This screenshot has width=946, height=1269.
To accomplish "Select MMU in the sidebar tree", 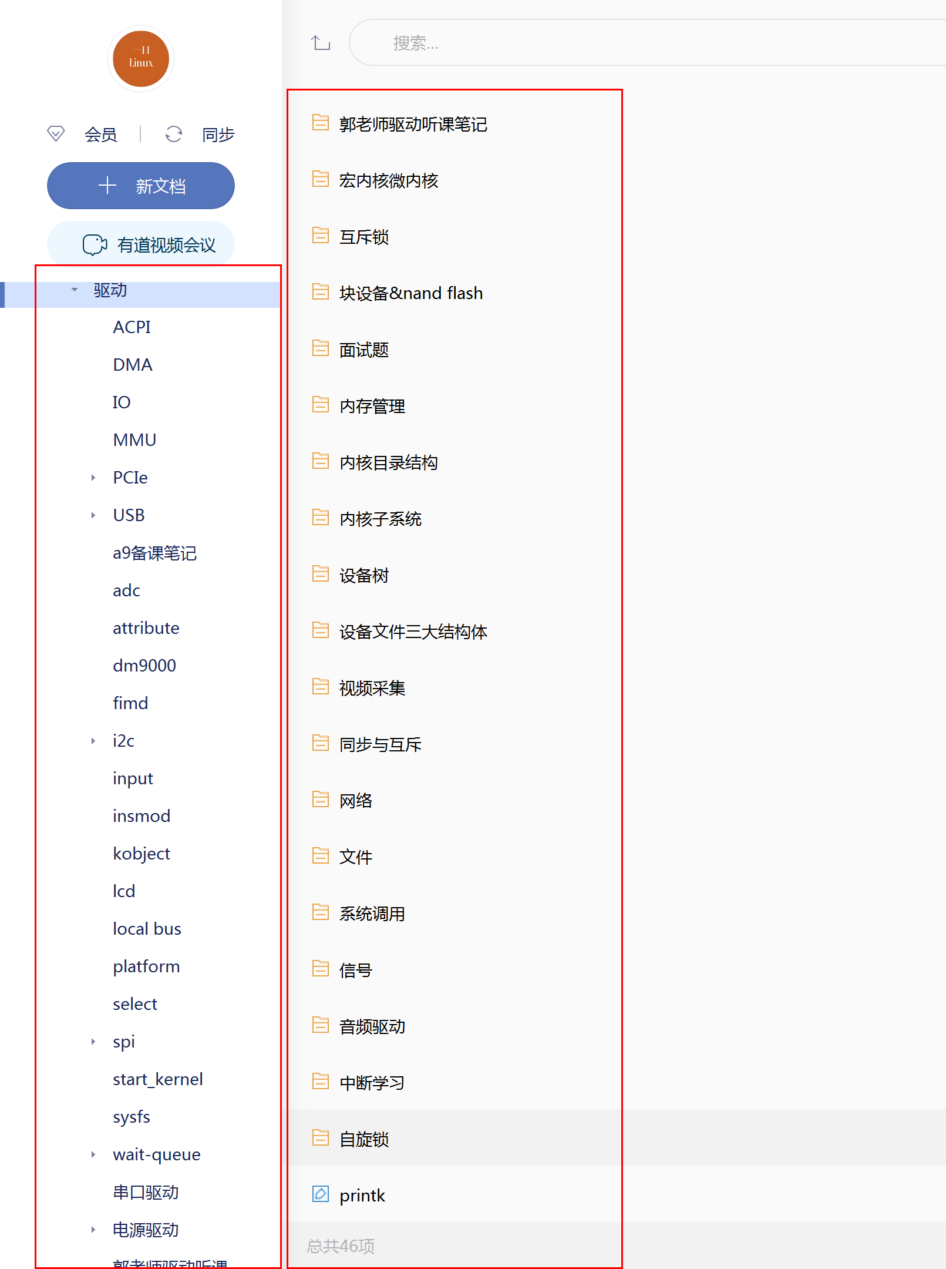I will point(134,440).
